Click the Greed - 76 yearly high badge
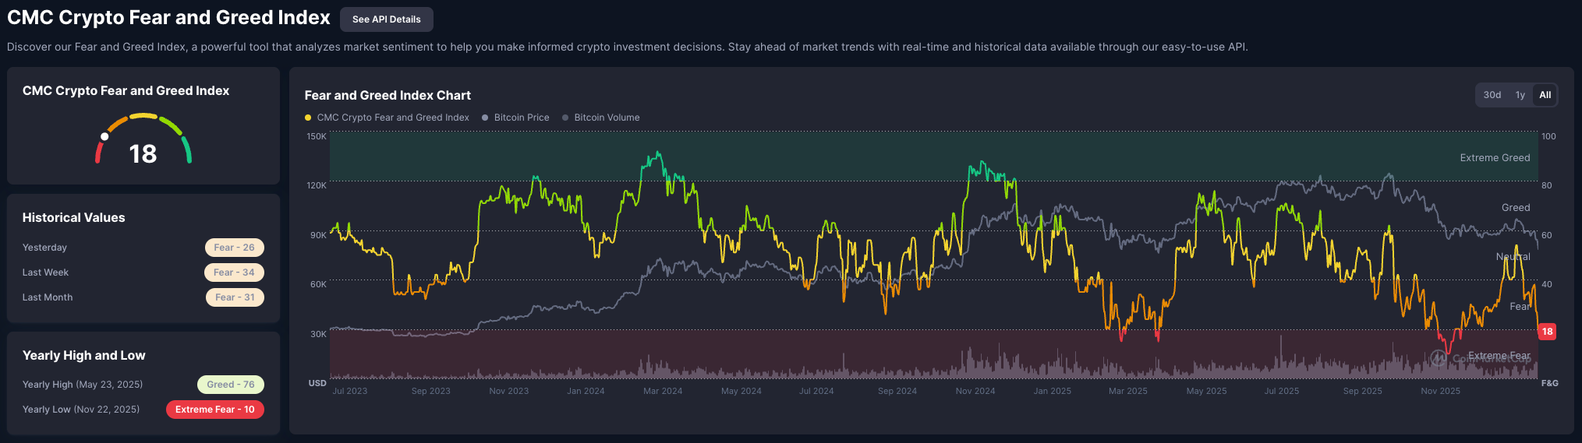The width and height of the screenshot is (1582, 443). coord(230,385)
